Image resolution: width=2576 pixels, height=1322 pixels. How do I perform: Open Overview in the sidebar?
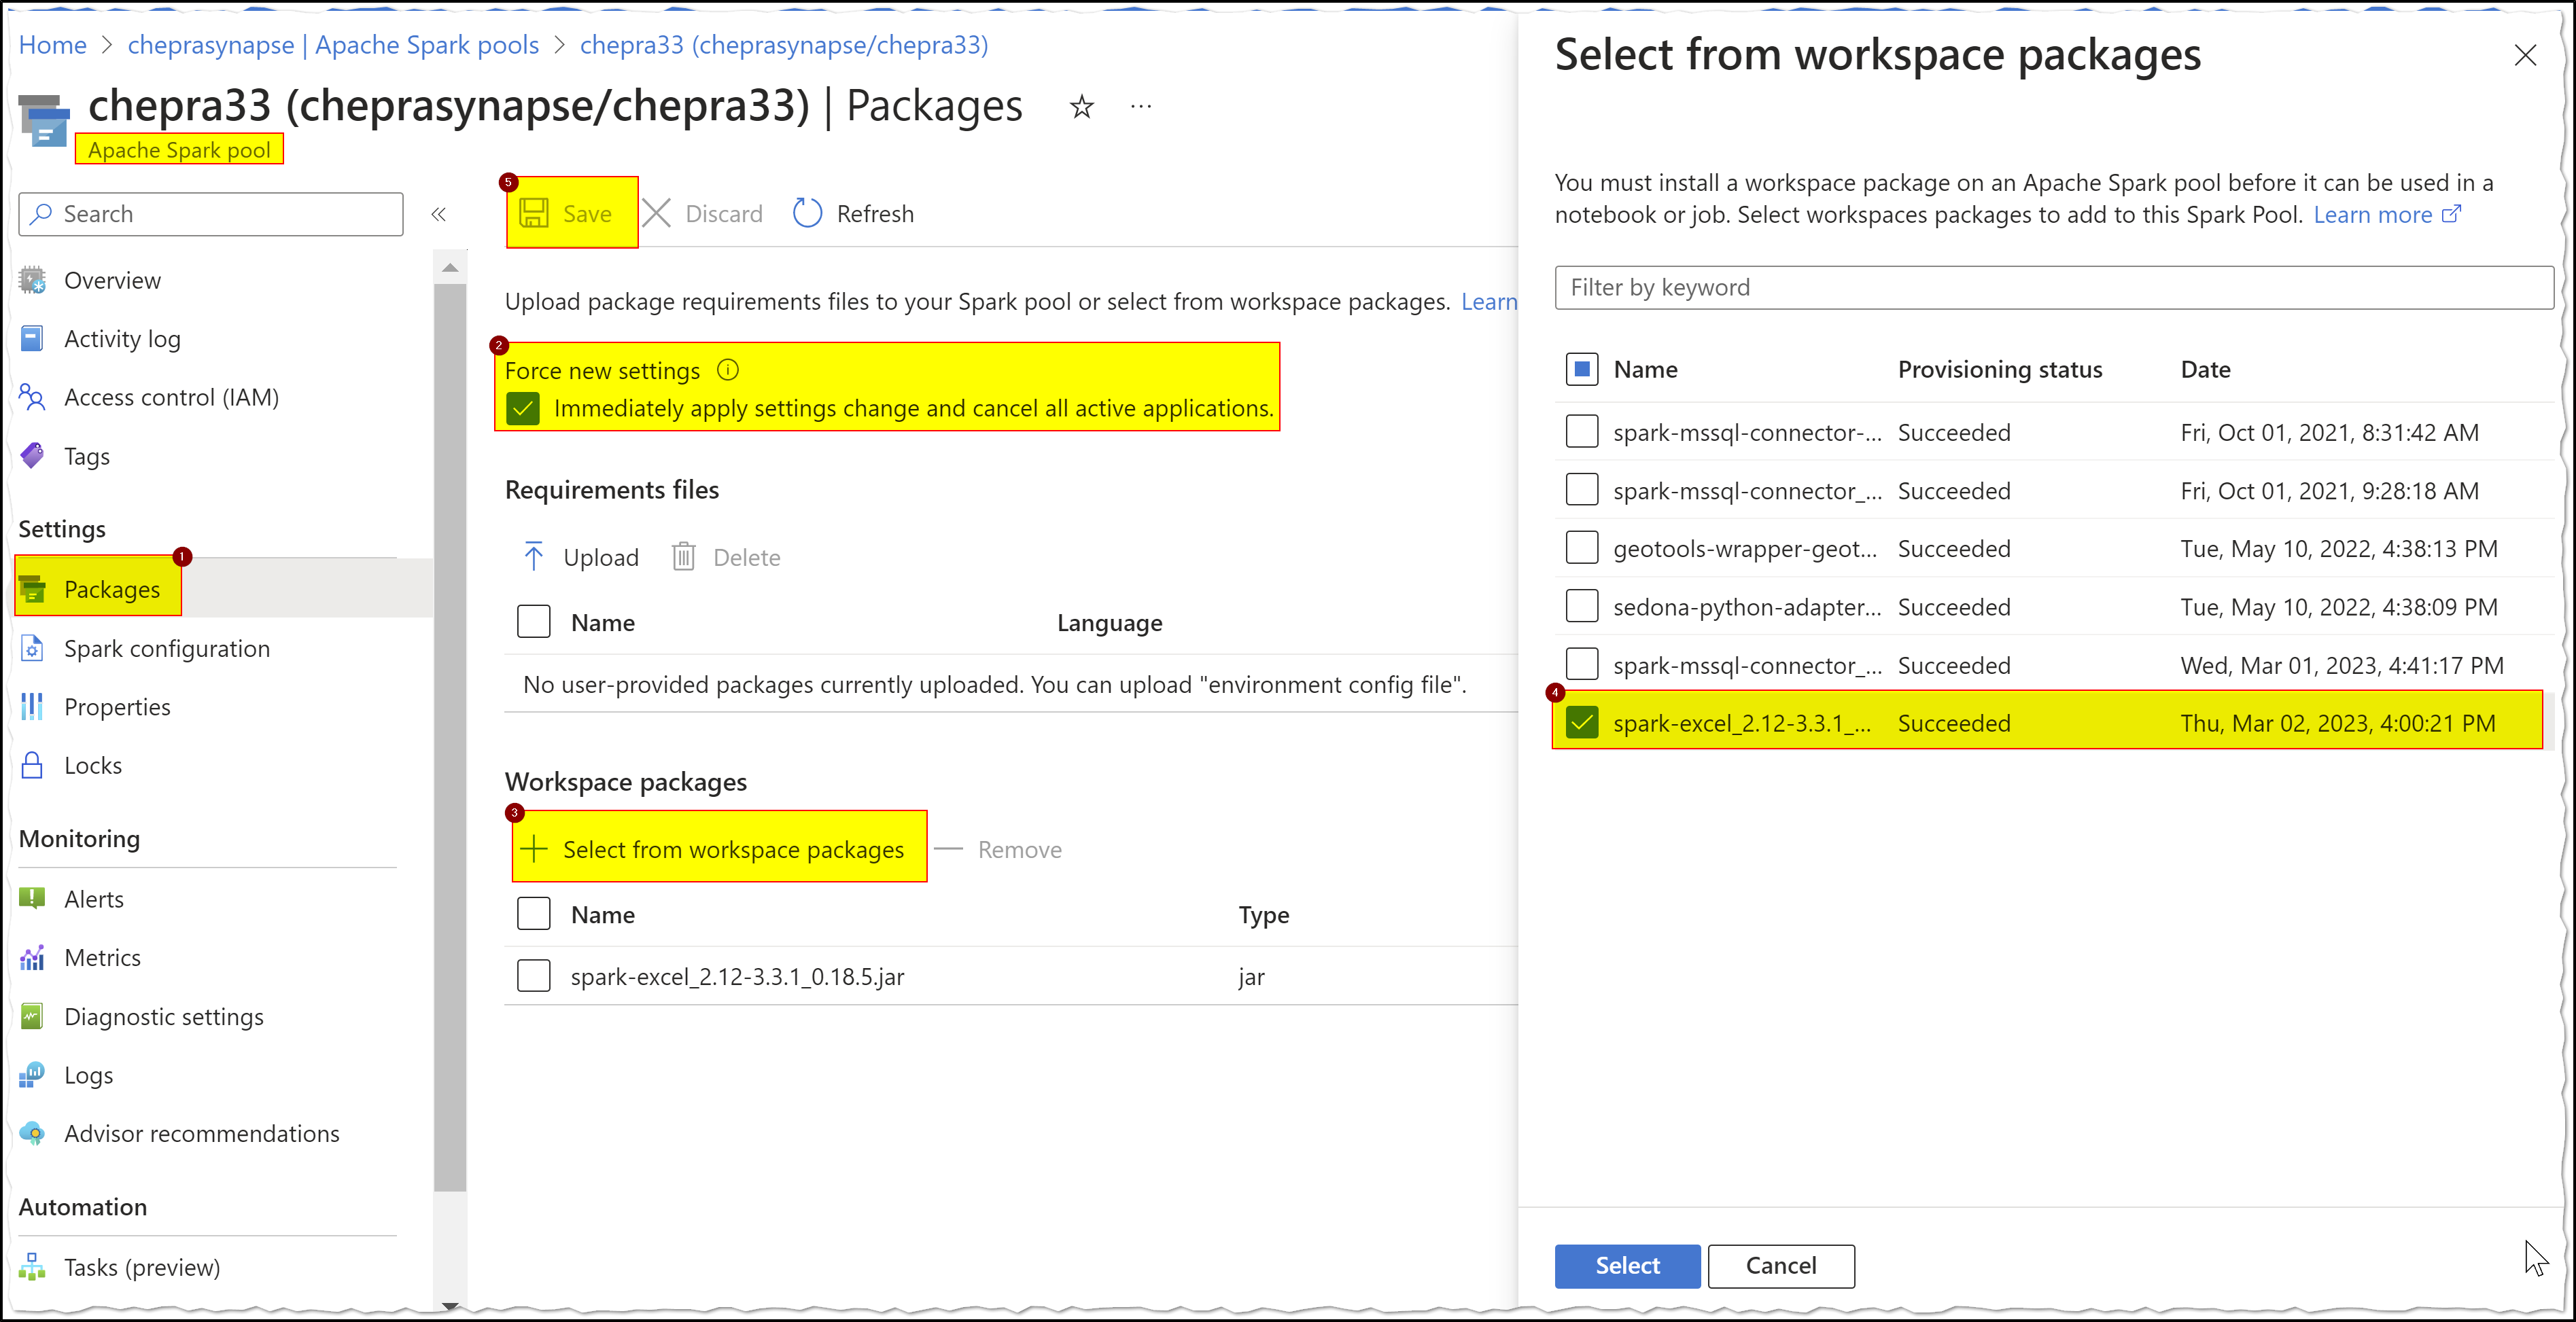(x=112, y=280)
